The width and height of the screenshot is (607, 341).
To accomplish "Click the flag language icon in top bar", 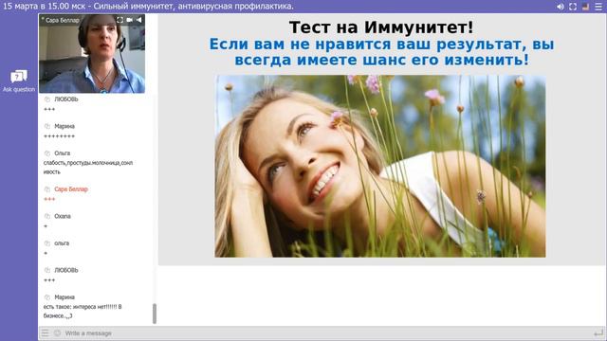I will [586, 7].
